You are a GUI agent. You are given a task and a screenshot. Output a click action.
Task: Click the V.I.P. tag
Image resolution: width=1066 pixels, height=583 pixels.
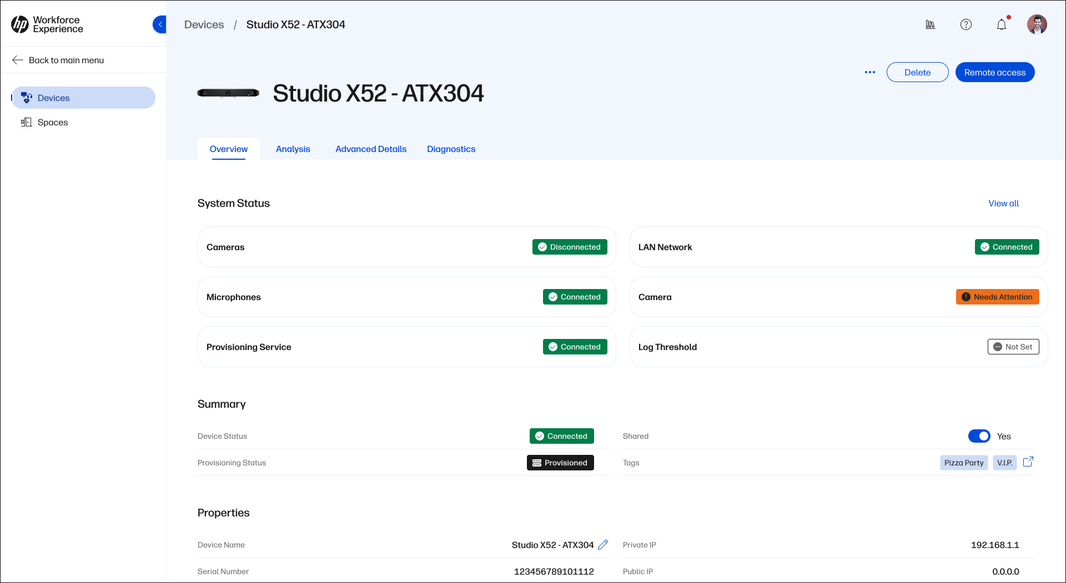(1005, 463)
